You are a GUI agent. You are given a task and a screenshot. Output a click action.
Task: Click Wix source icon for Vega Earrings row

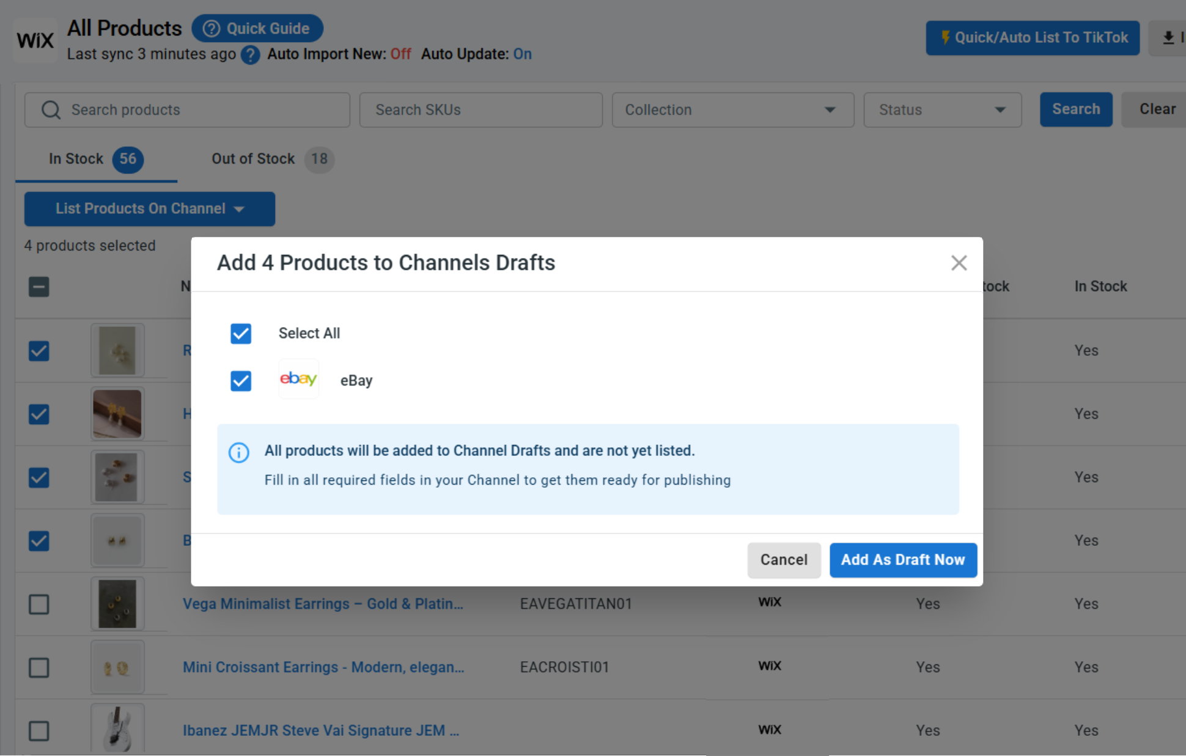tap(770, 602)
